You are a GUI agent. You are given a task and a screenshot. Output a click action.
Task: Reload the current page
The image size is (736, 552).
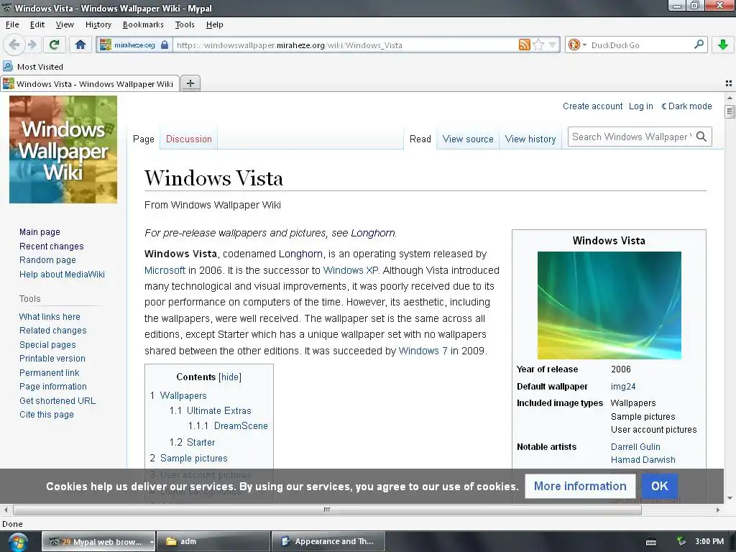[x=54, y=45]
